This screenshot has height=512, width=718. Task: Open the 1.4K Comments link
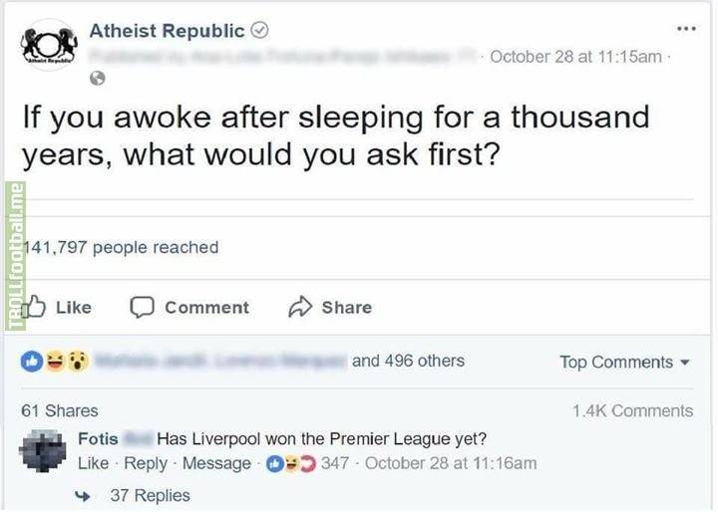pos(632,410)
